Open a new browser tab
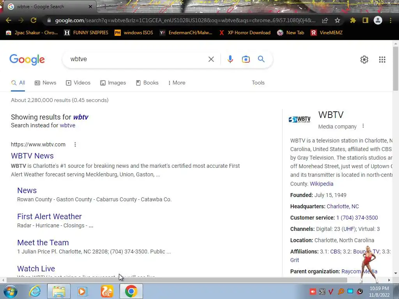 105,7
